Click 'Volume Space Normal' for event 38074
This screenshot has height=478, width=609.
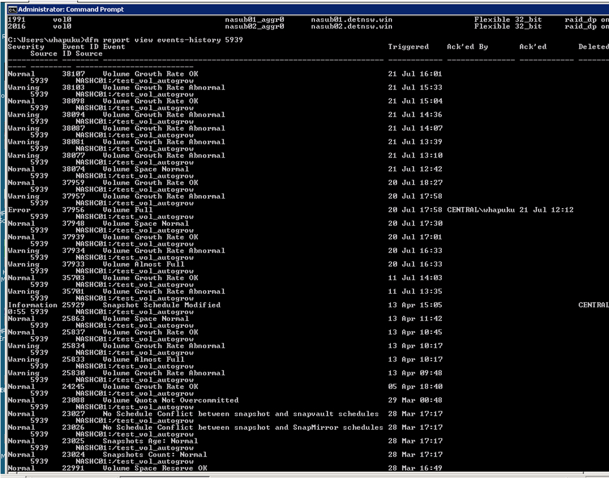point(146,169)
